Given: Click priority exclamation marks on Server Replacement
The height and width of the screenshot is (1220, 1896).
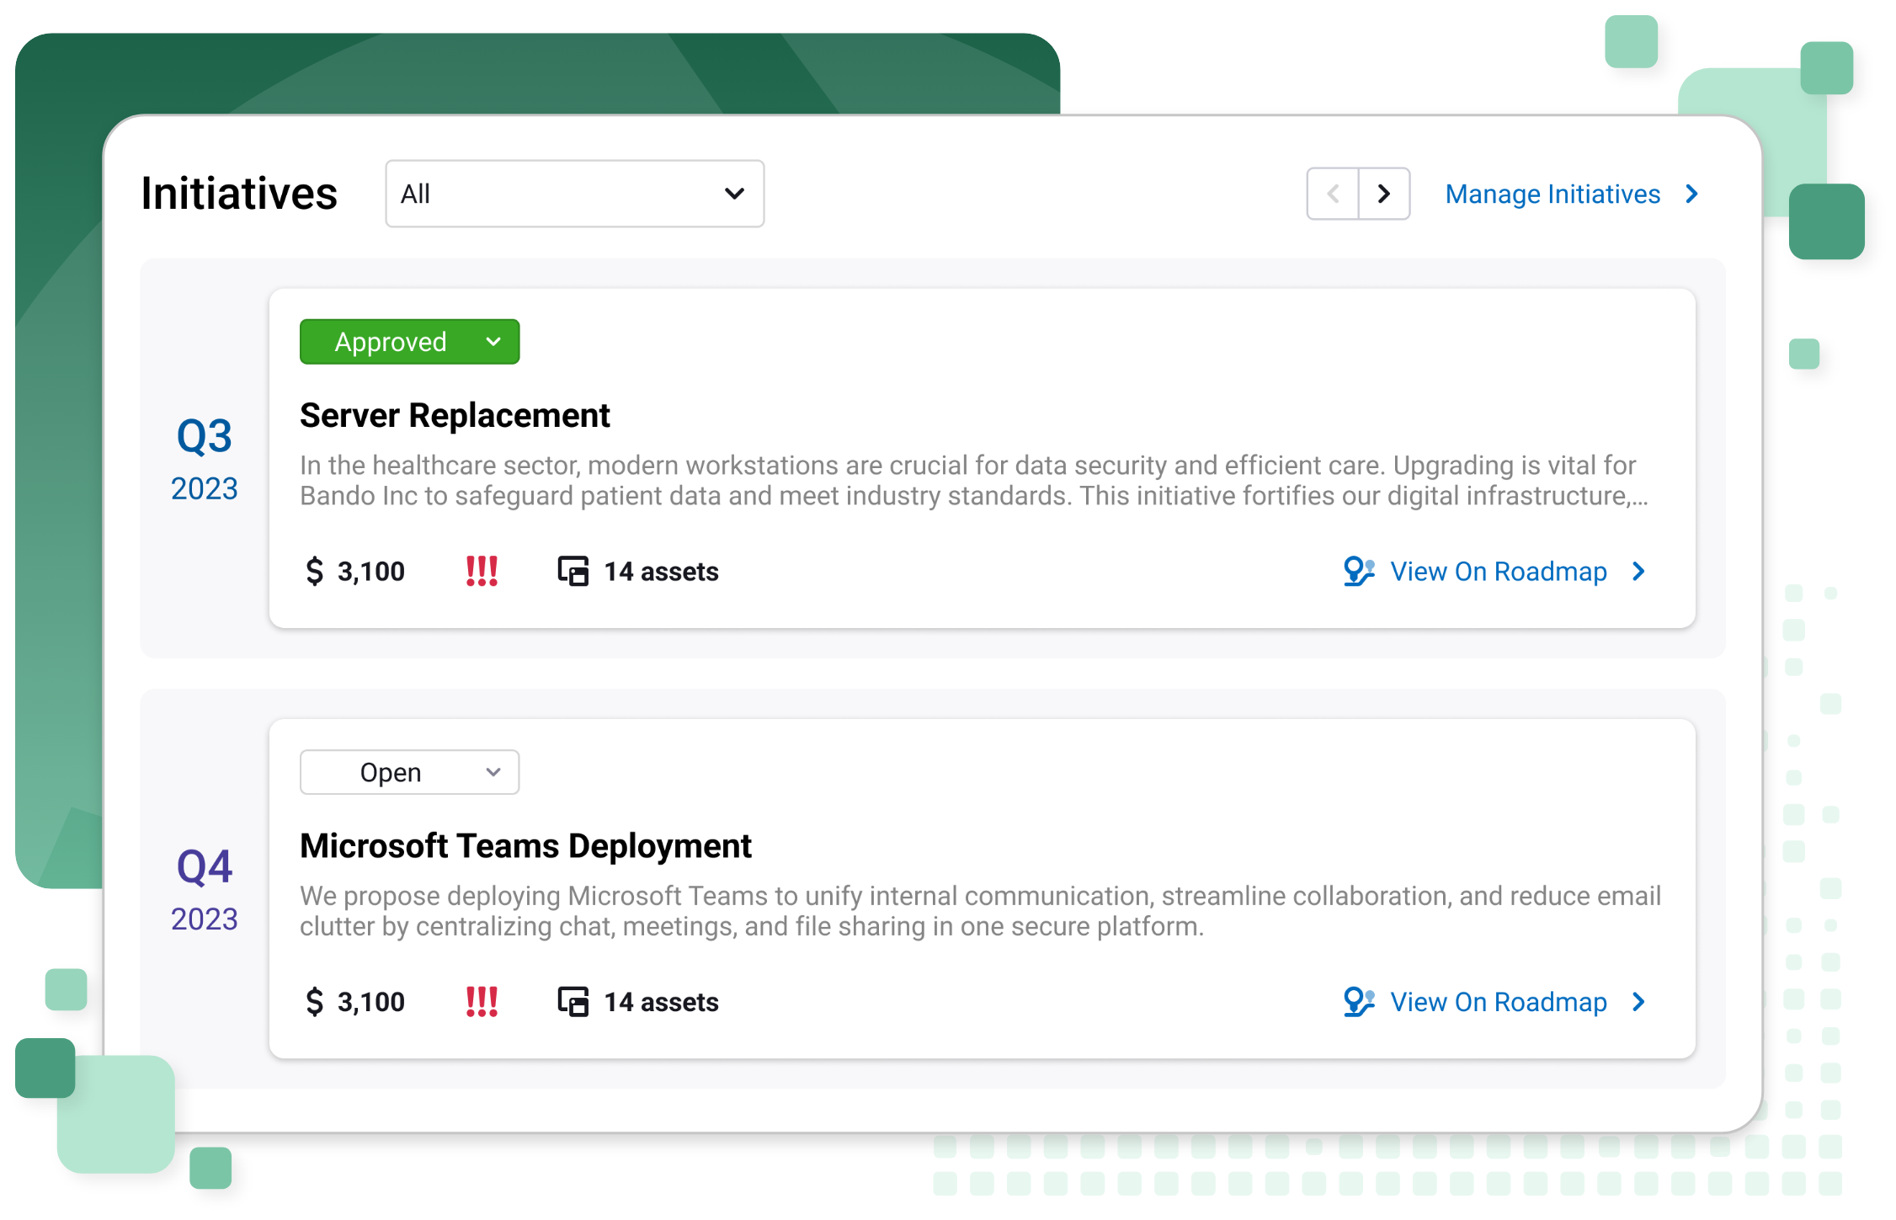Looking at the screenshot, I should pos(482,571).
